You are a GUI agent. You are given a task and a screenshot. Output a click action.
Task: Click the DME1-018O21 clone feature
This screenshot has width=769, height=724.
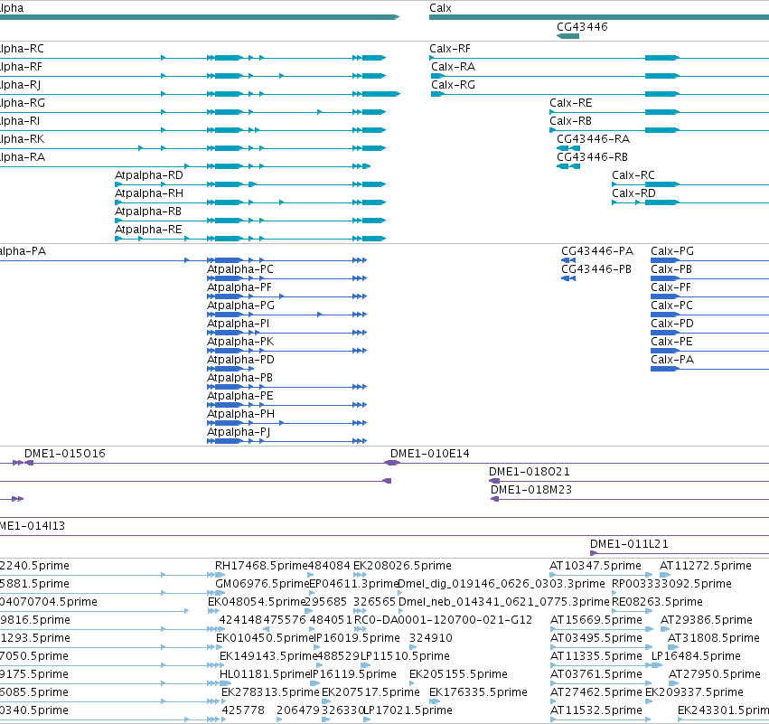click(x=629, y=481)
